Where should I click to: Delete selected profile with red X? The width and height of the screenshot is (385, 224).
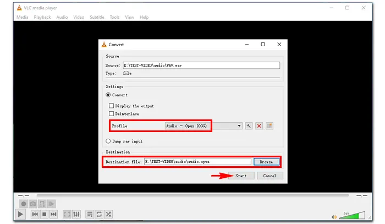pos(259,126)
